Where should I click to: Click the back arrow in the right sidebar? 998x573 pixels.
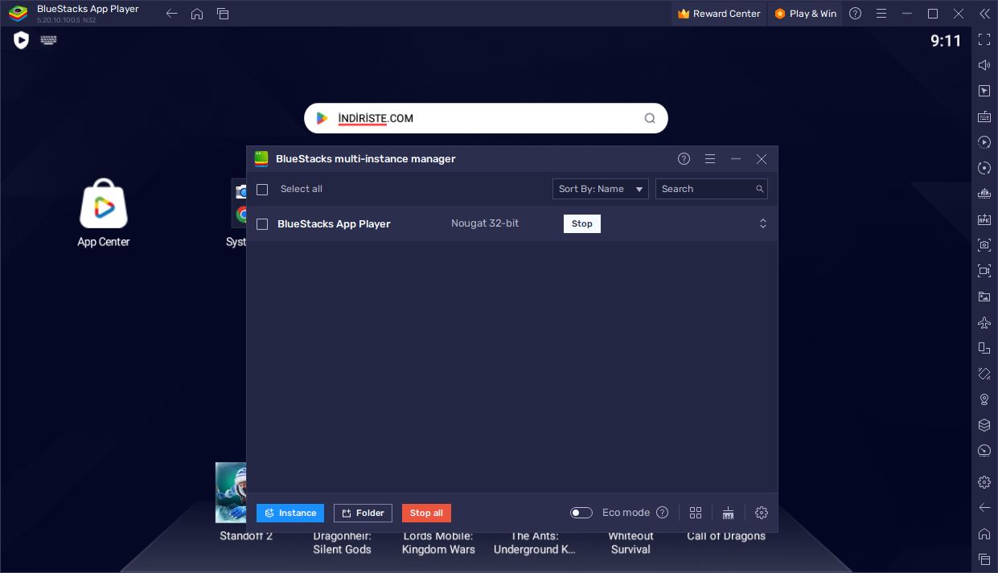(x=984, y=508)
